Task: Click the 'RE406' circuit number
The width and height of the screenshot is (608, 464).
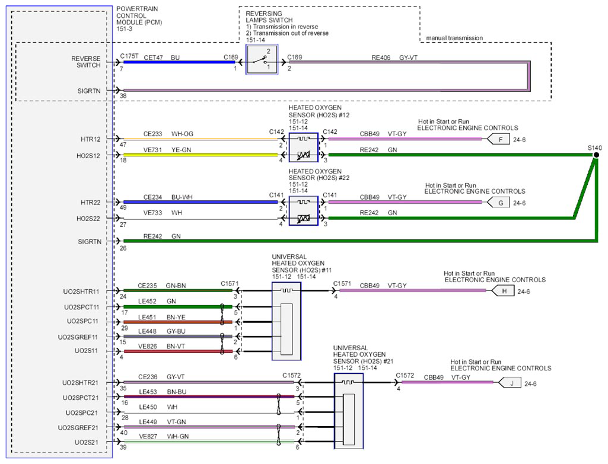Action: 381,57
